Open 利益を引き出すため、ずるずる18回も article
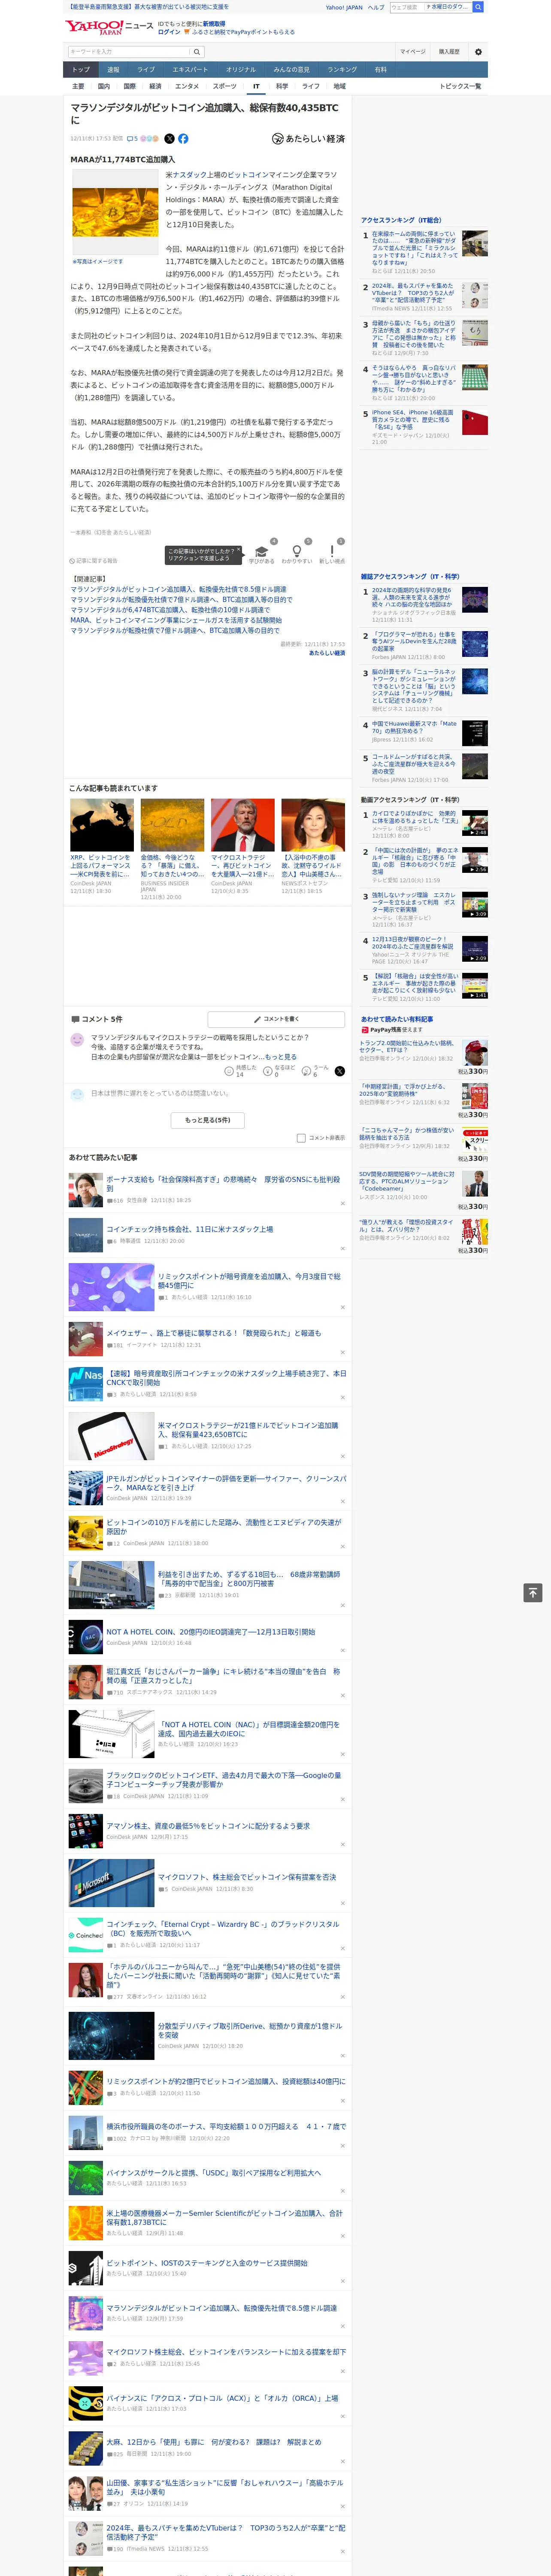 (x=249, y=1579)
